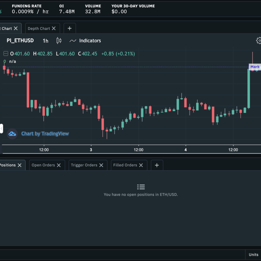Open the Chart by TradingView link
The height and width of the screenshot is (261, 261).
(x=45, y=134)
